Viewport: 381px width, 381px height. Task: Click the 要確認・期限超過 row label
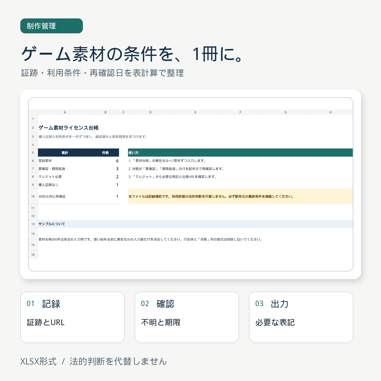(52, 169)
